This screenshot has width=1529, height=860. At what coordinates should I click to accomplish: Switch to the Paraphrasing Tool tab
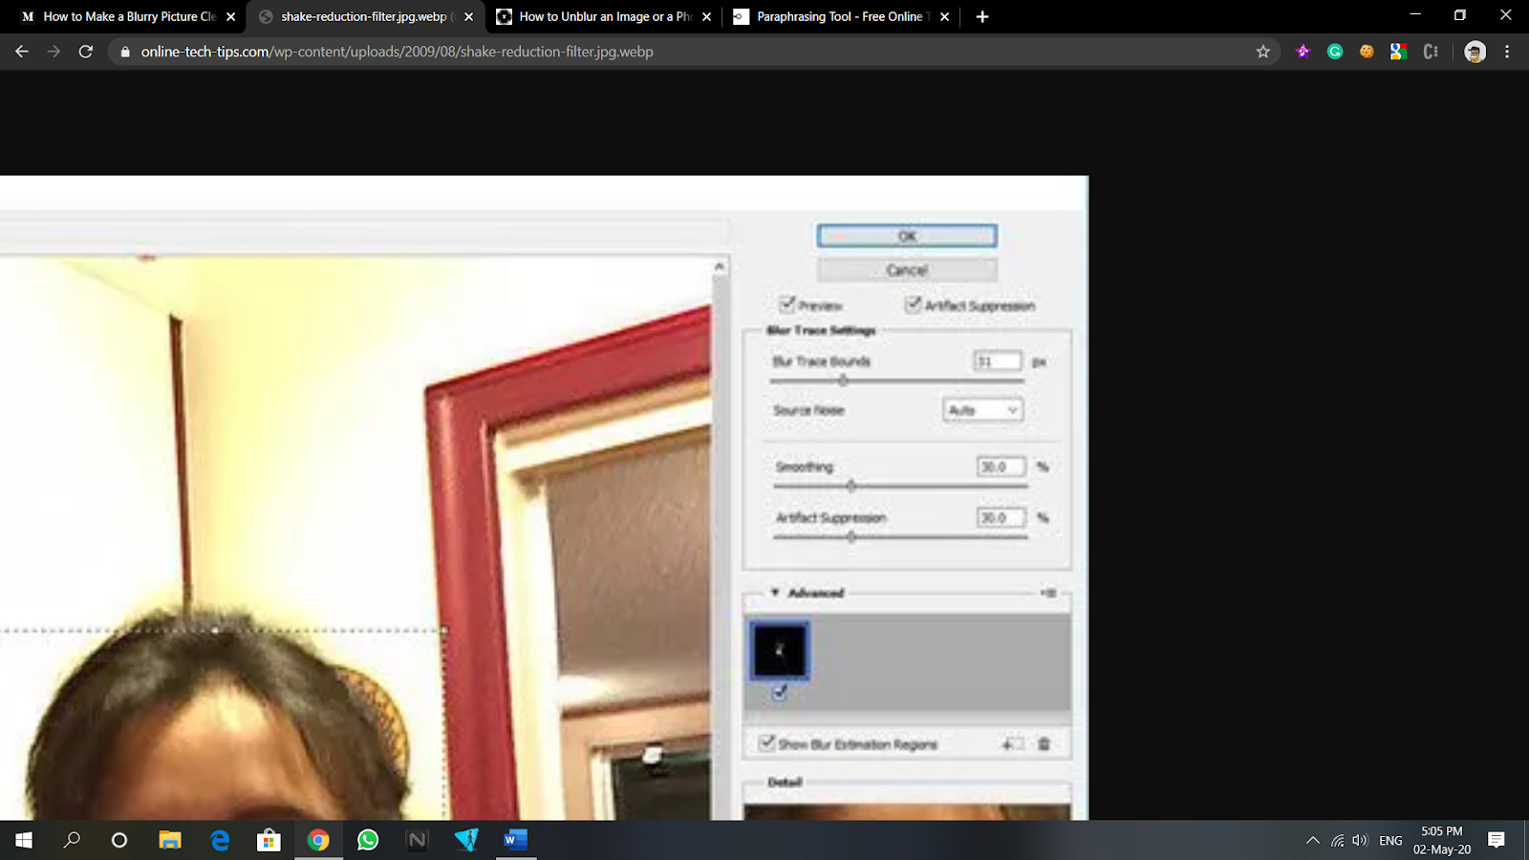(840, 16)
